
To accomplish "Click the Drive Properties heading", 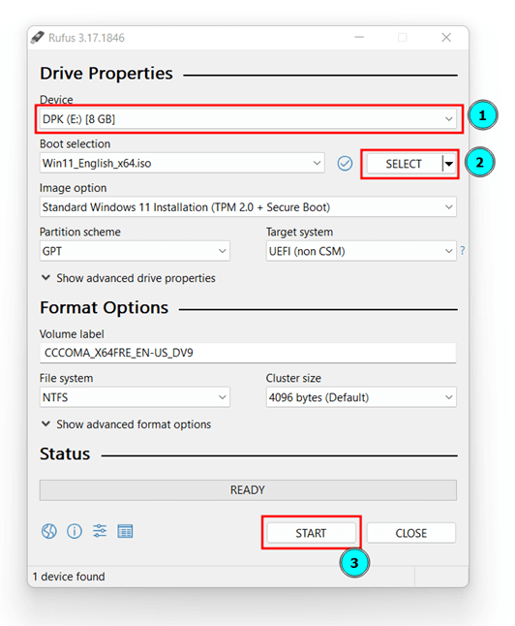I will click(x=106, y=74).
